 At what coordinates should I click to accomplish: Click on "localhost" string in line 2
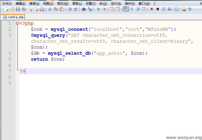pyautogui.click(x=106, y=29)
